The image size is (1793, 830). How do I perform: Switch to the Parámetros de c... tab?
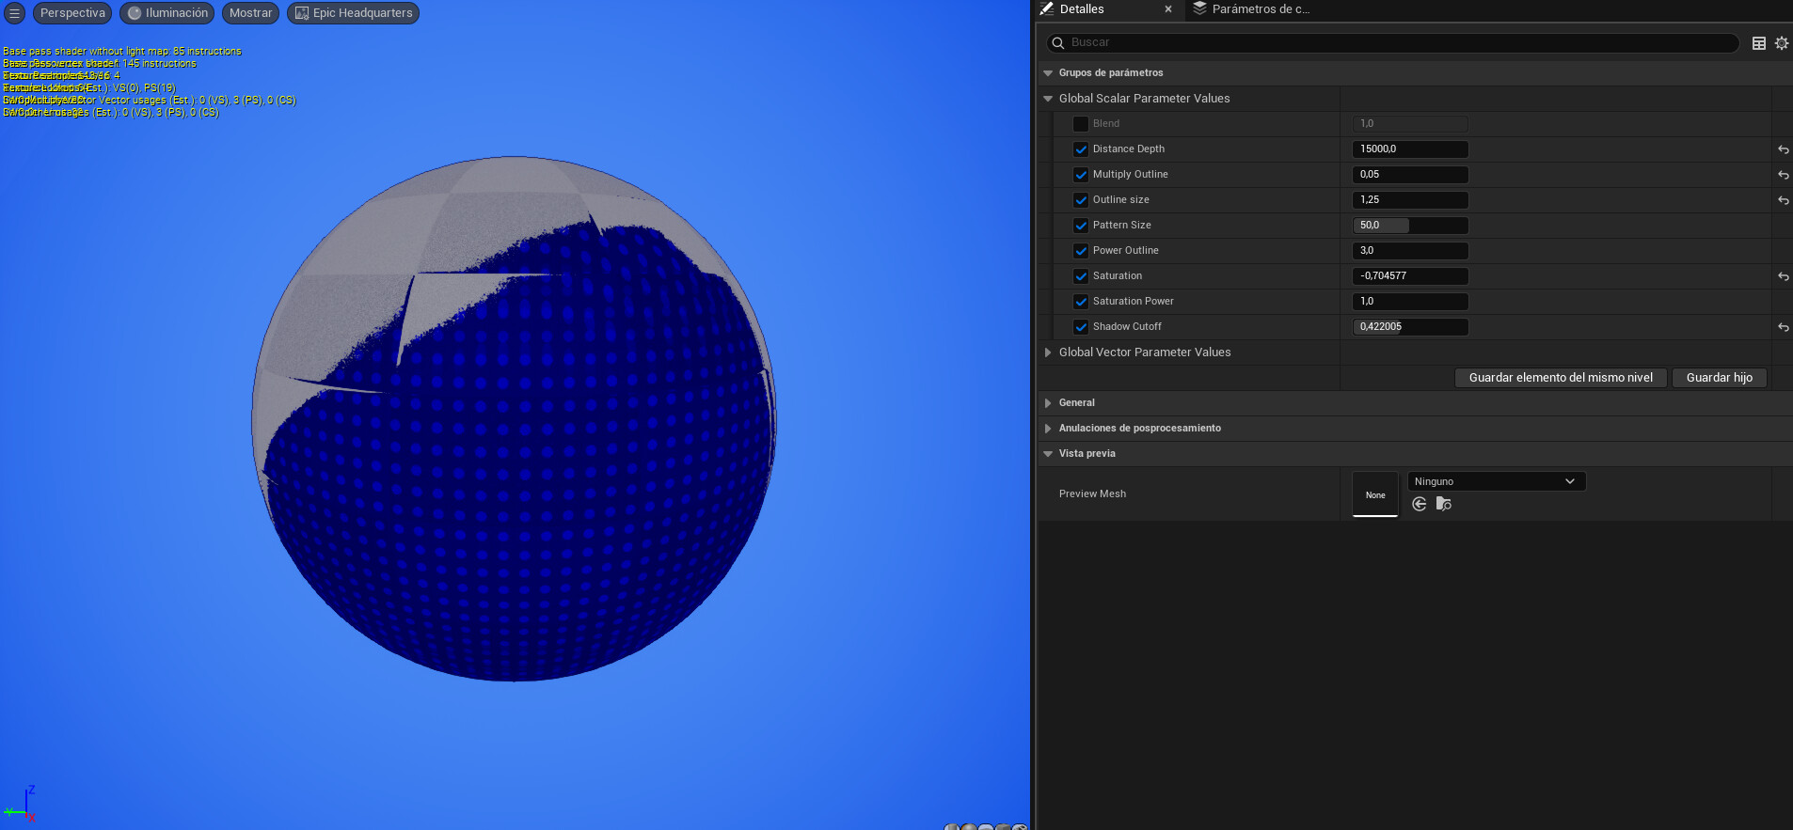click(1251, 9)
